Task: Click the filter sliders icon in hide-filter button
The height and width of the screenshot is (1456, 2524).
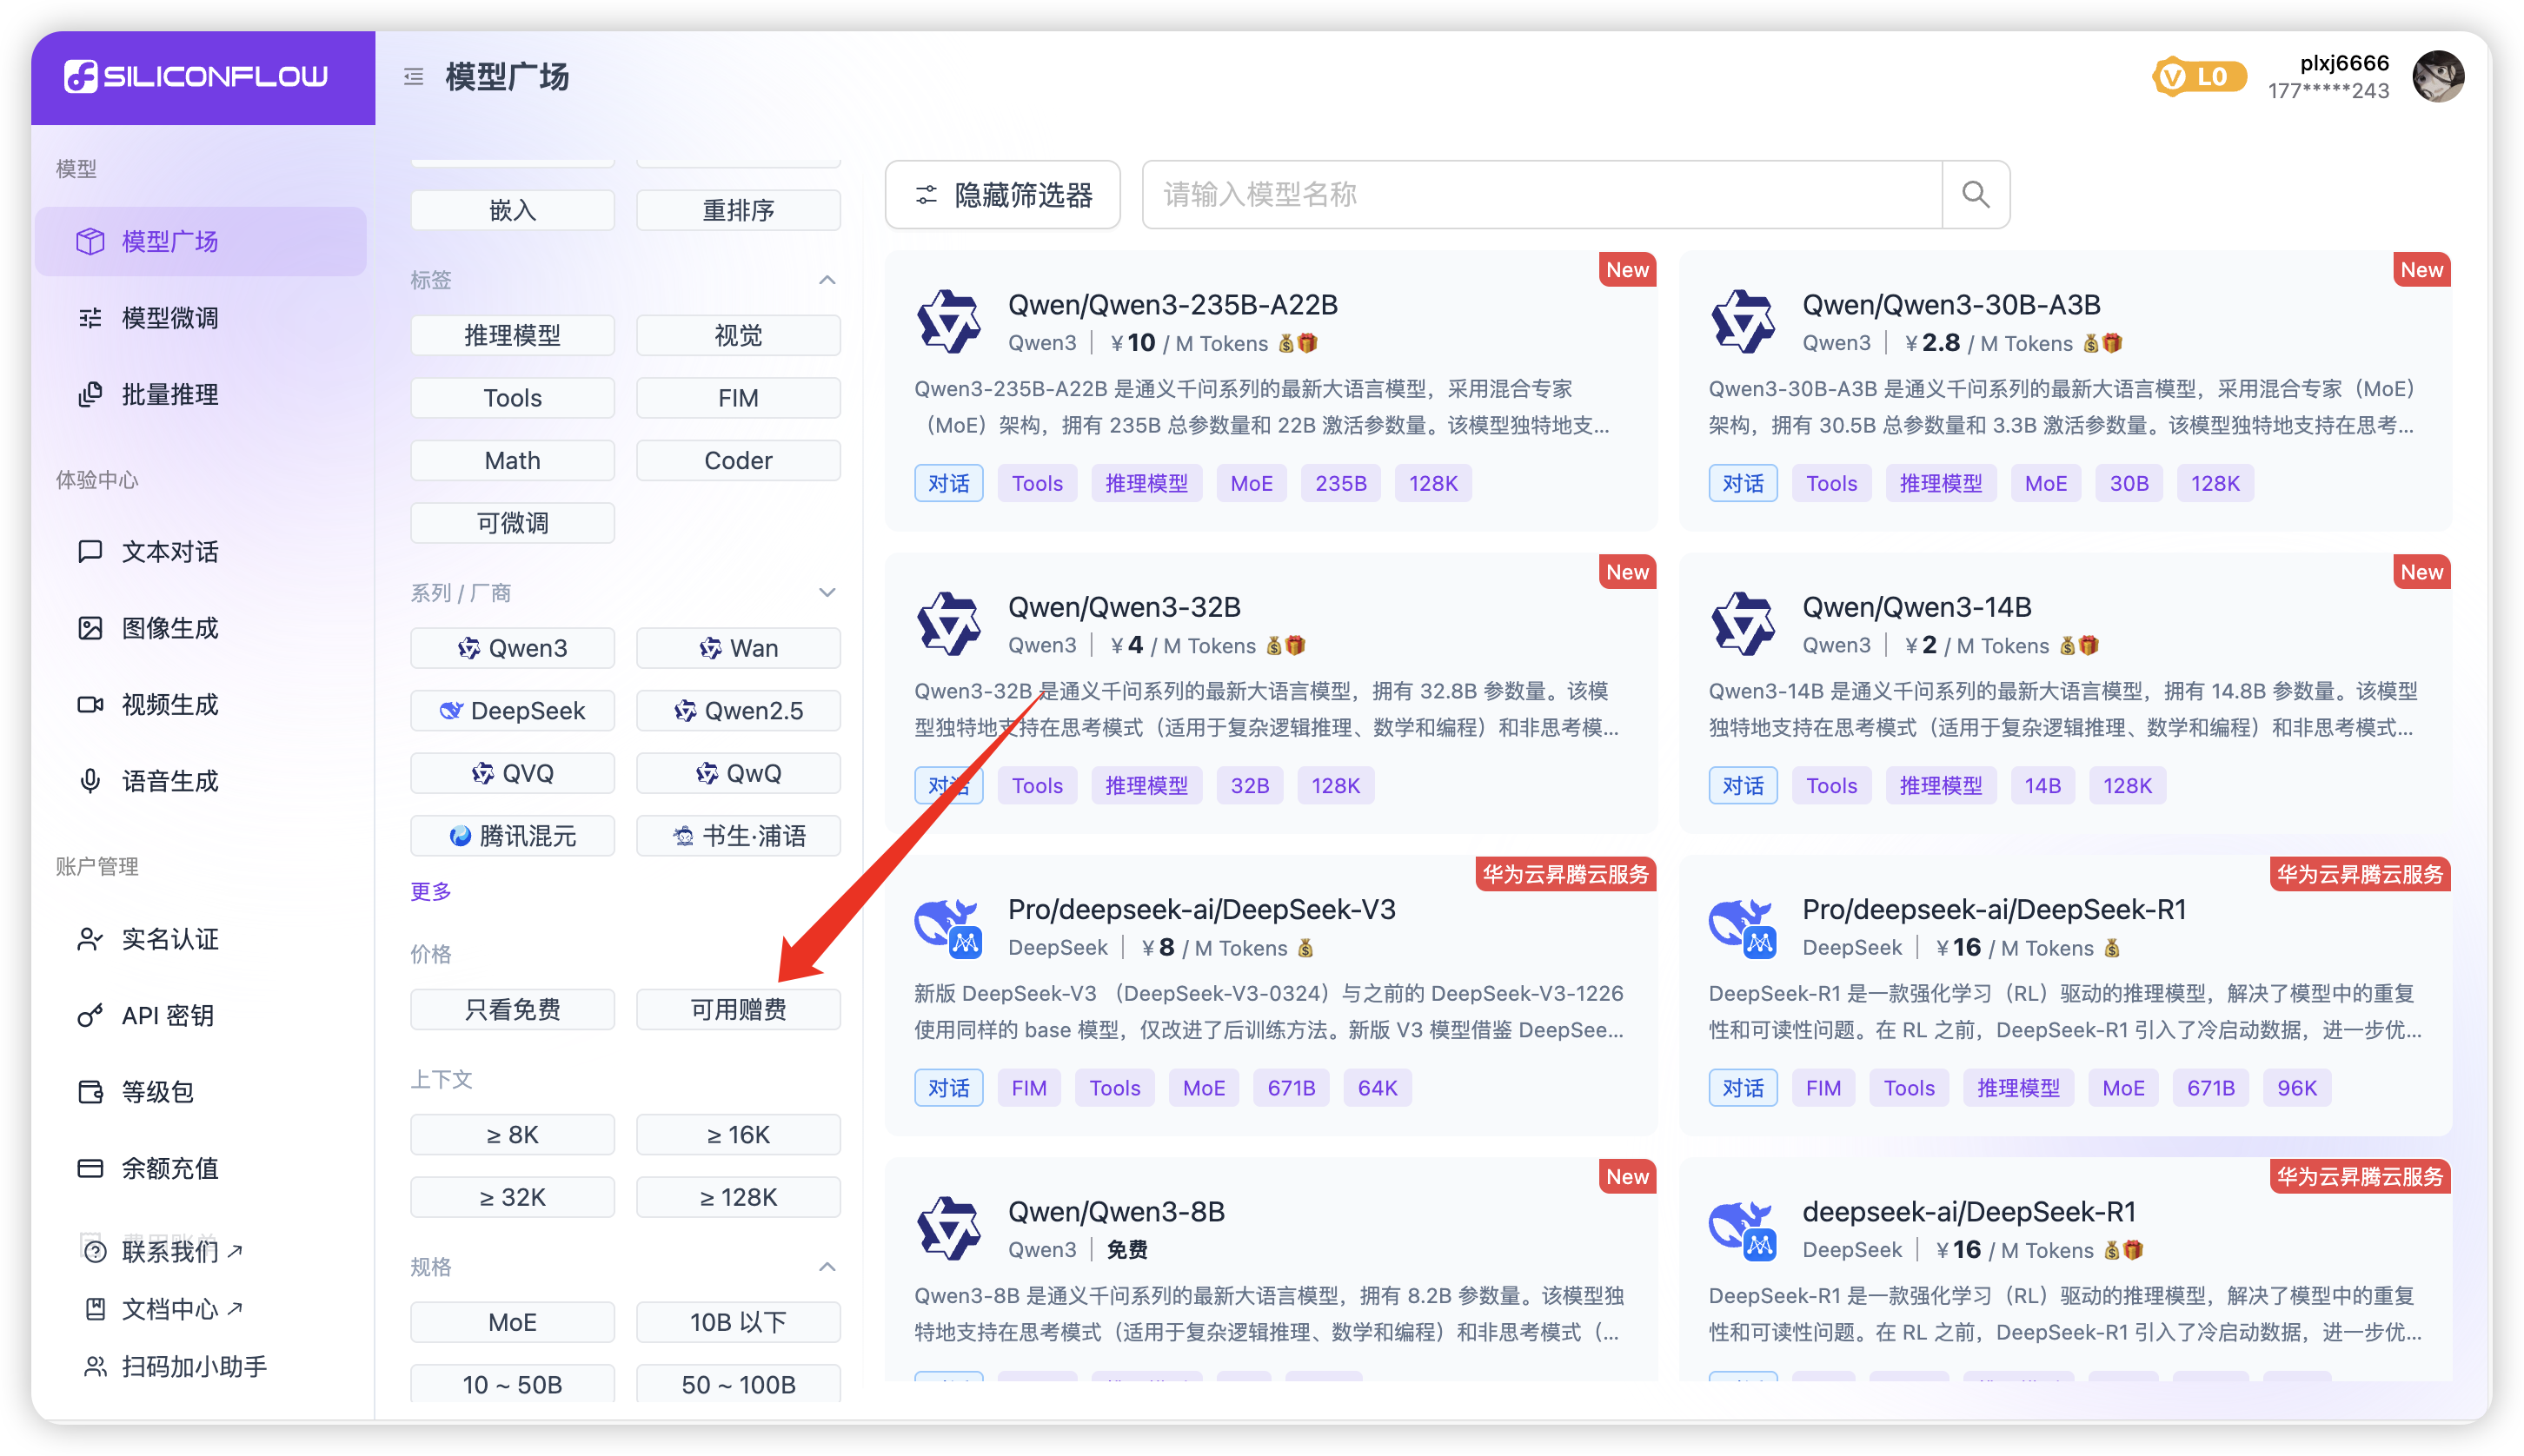Action: pos(927,195)
